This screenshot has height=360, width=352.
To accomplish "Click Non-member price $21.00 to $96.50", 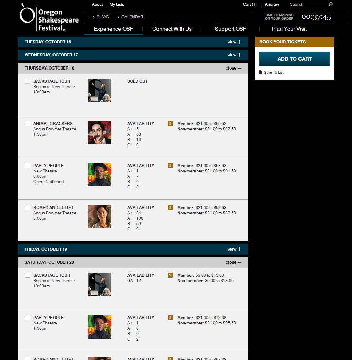I will [x=207, y=323].
